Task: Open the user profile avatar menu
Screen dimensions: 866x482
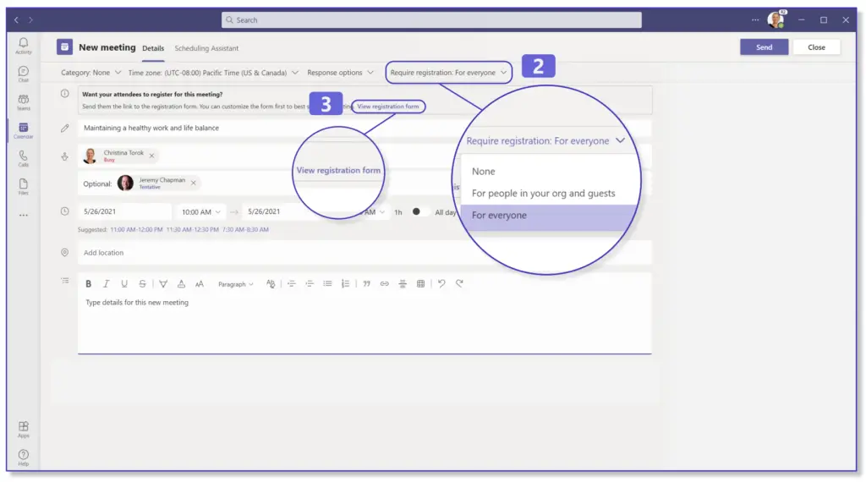Action: point(776,20)
